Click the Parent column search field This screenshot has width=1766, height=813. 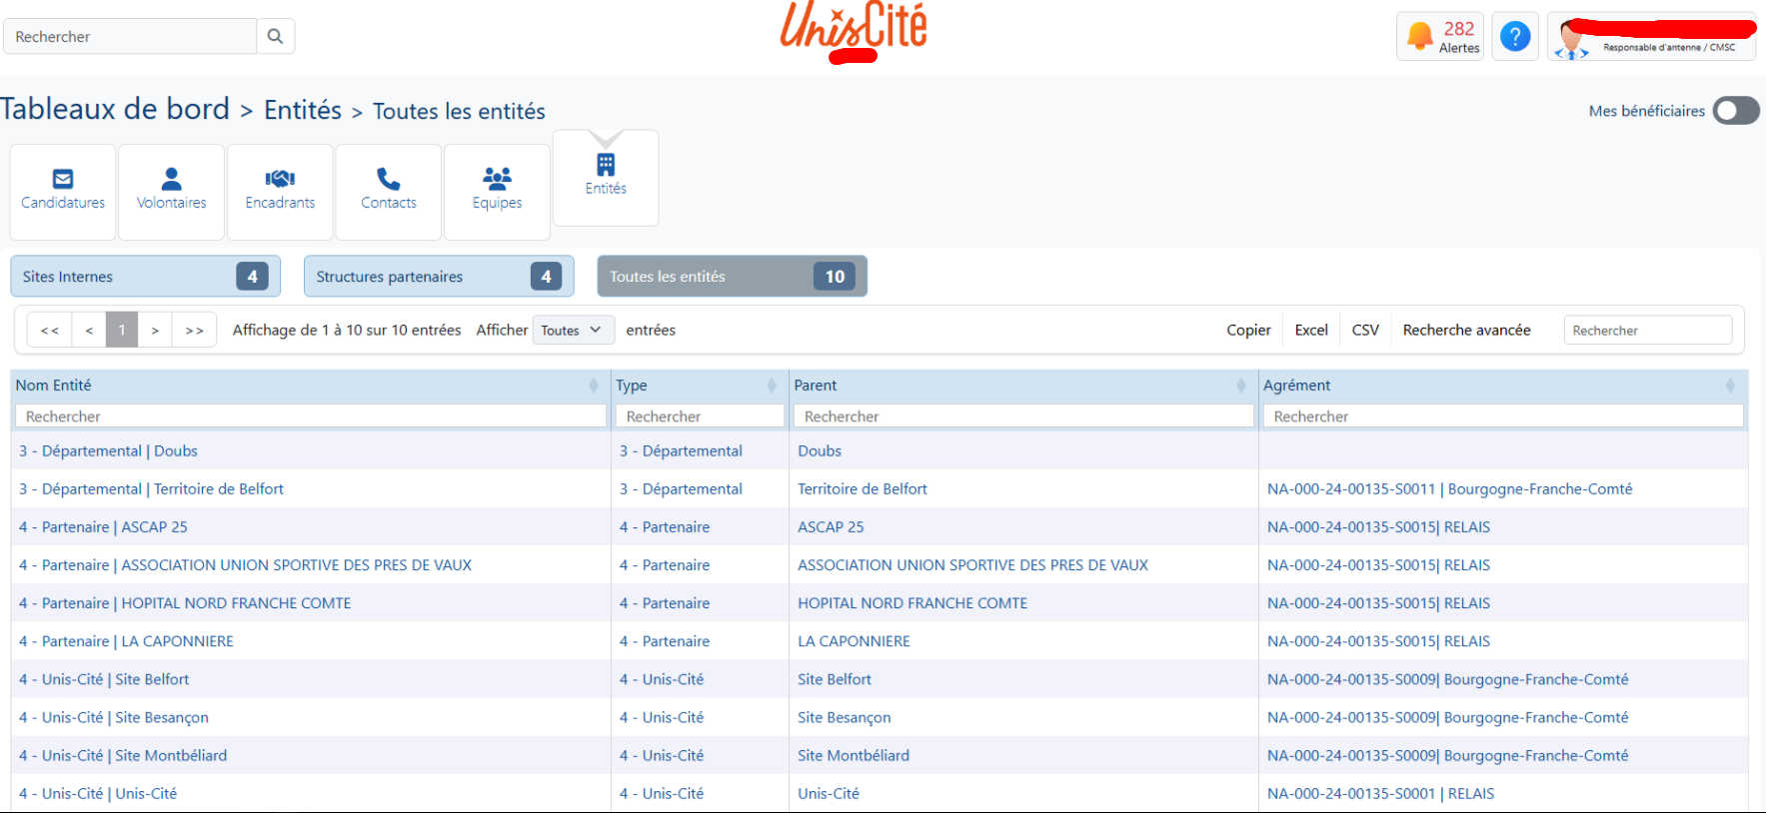[1022, 416]
